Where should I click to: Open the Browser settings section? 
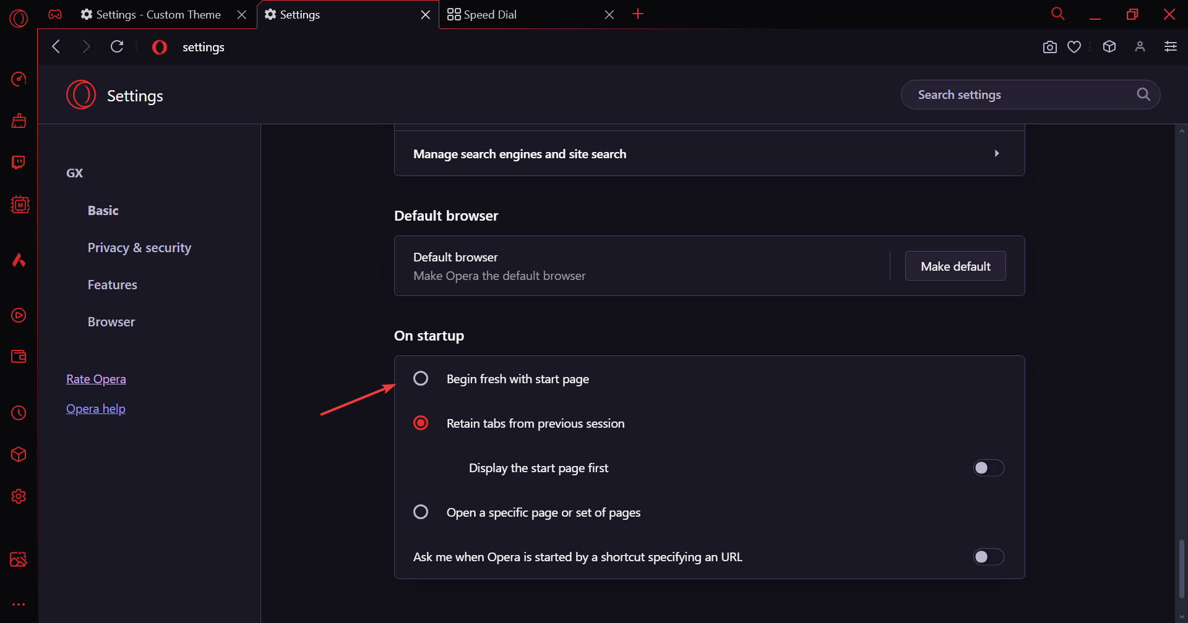111,321
